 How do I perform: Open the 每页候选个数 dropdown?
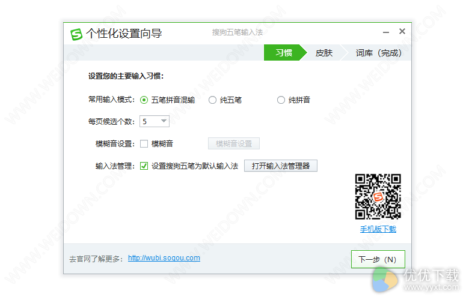click(x=154, y=121)
